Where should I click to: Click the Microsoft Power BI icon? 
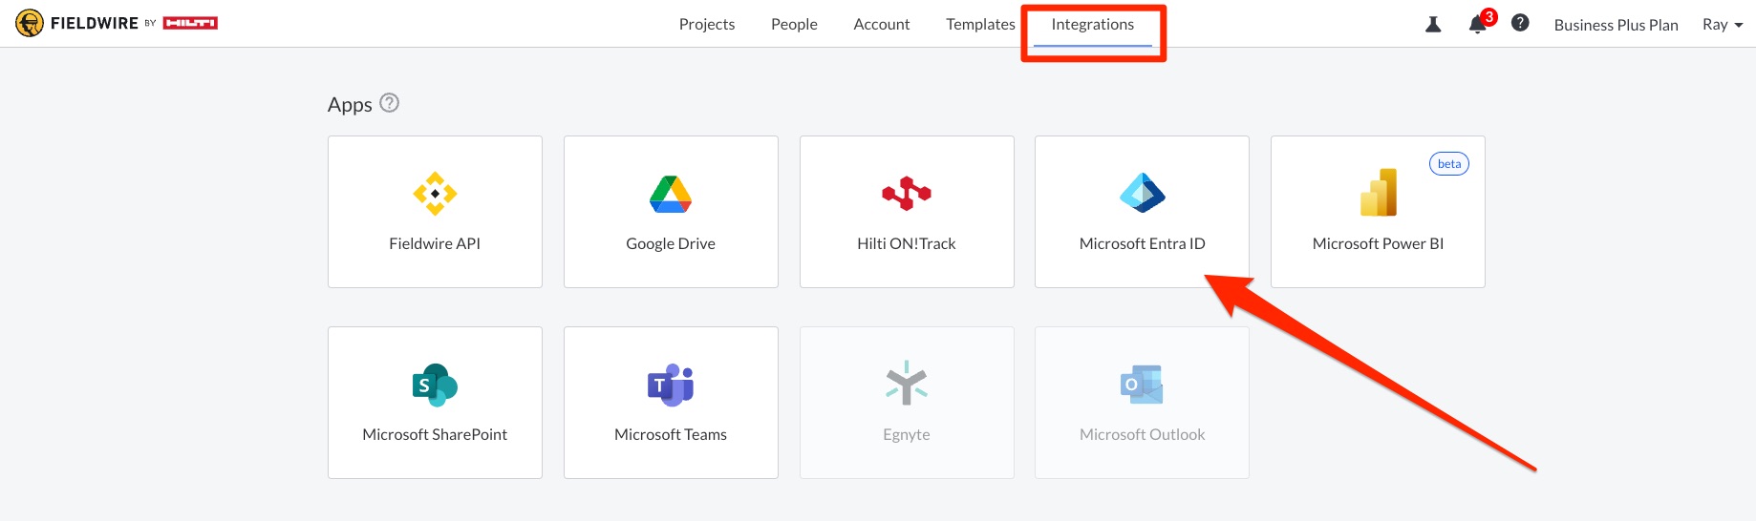tap(1379, 193)
